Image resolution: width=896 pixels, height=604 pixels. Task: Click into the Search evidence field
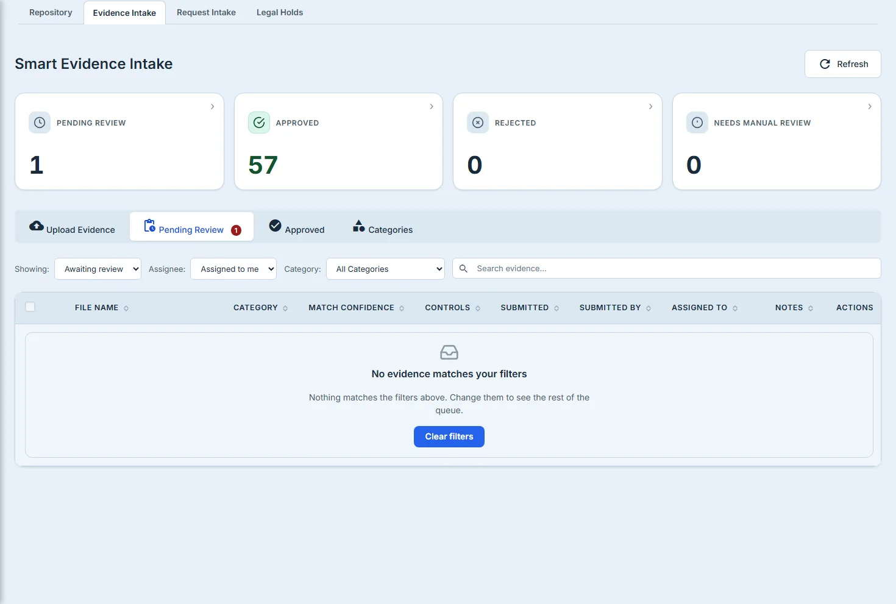coord(667,268)
